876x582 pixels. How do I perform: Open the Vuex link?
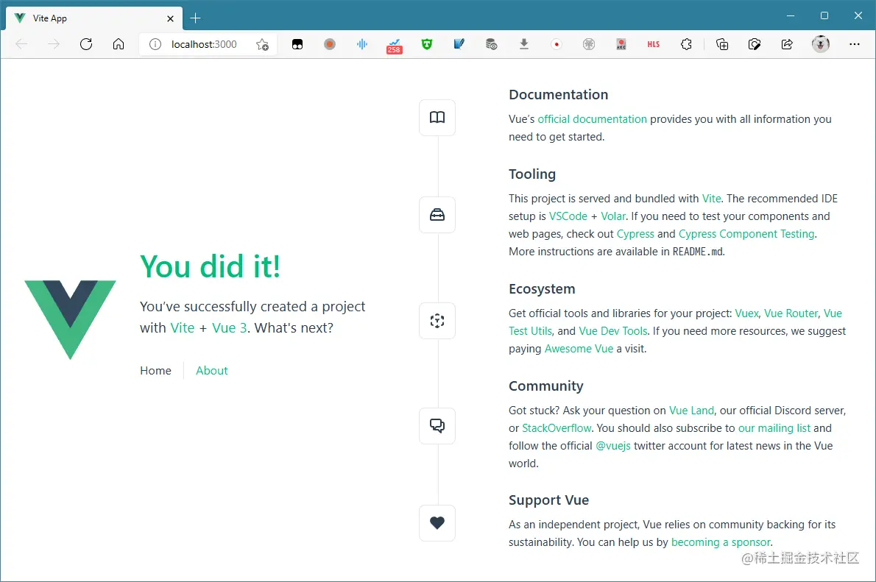747,313
